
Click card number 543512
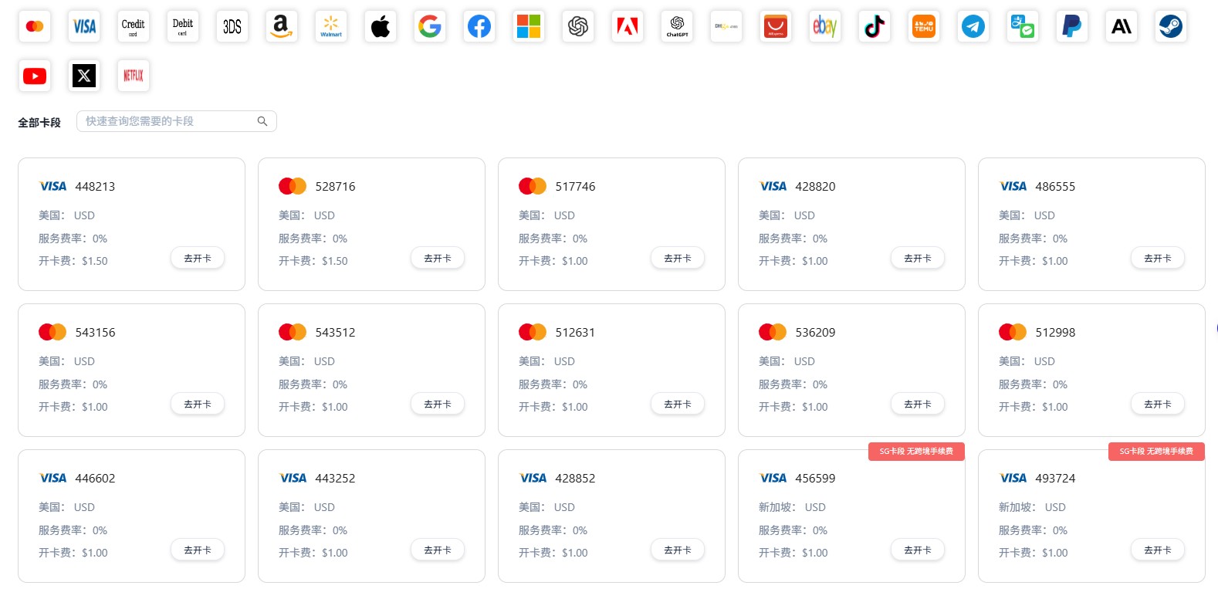(x=335, y=333)
